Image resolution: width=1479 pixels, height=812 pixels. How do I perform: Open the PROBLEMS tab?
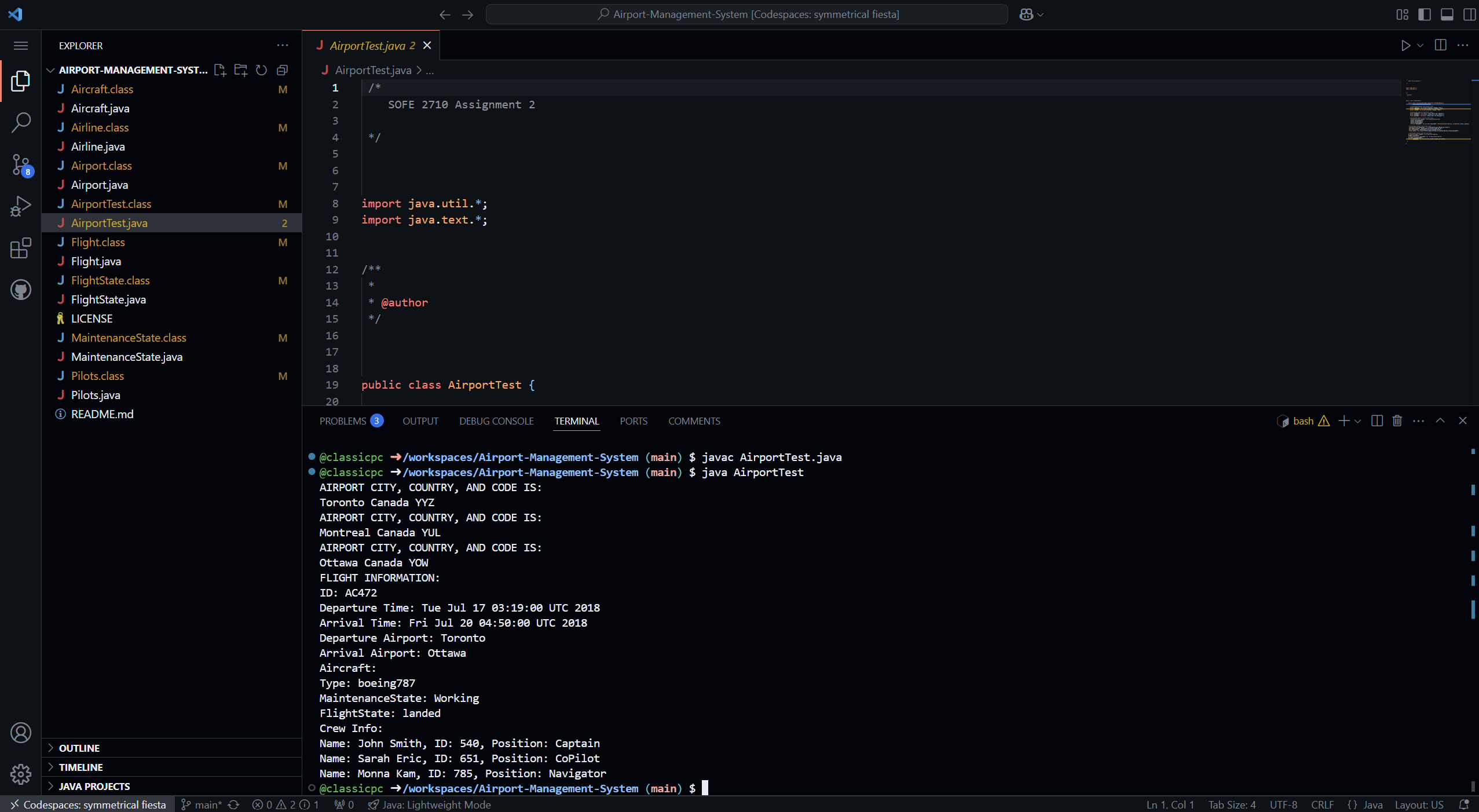342,421
